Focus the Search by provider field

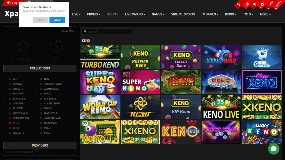40,152
